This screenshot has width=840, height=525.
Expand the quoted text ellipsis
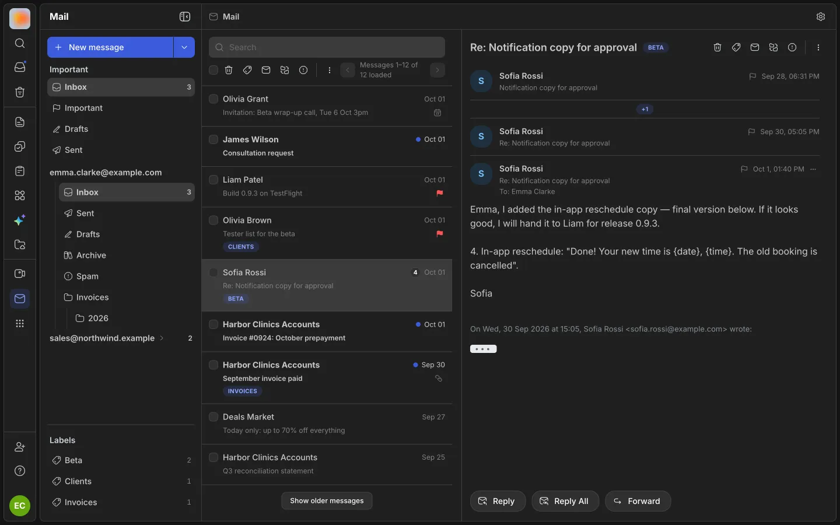(484, 349)
